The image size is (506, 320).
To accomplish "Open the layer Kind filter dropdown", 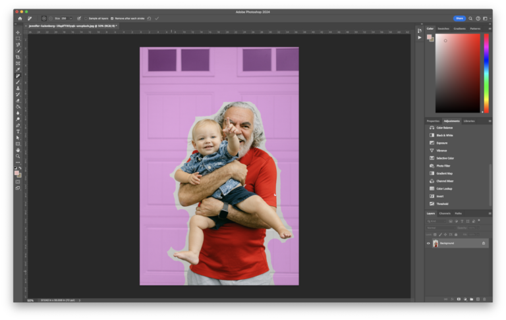I will pos(436,221).
